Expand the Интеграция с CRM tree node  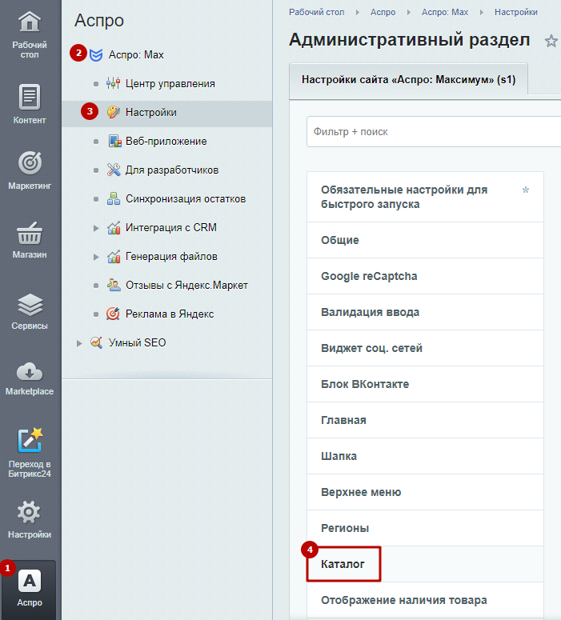(96, 228)
